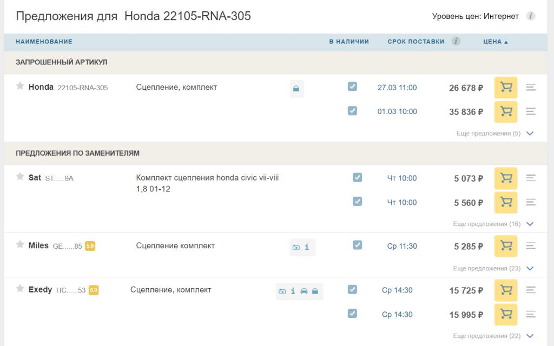Open the 27.03 11:00 delivery date link

pyautogui.click(x=397, y=88)
